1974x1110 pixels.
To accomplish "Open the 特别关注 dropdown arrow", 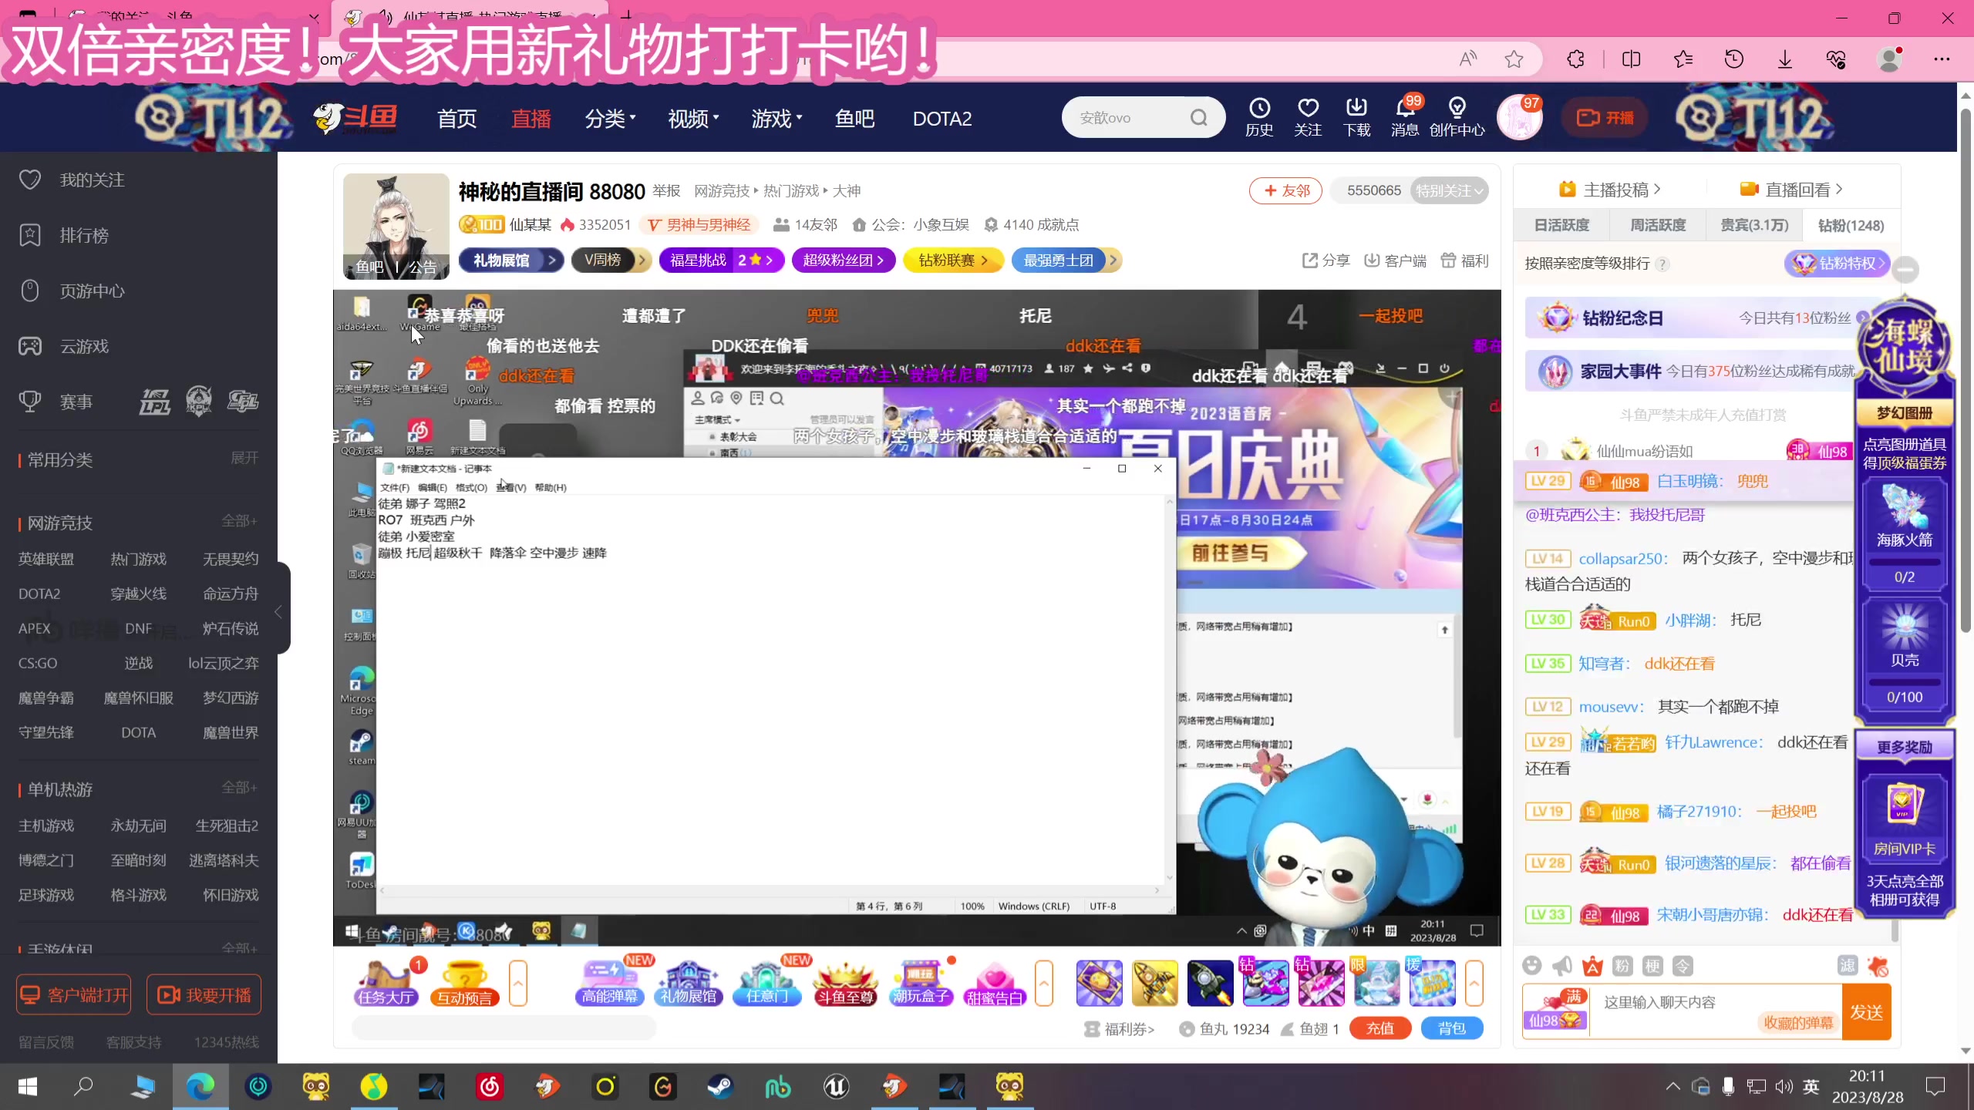I will [x=1480, y=190].
